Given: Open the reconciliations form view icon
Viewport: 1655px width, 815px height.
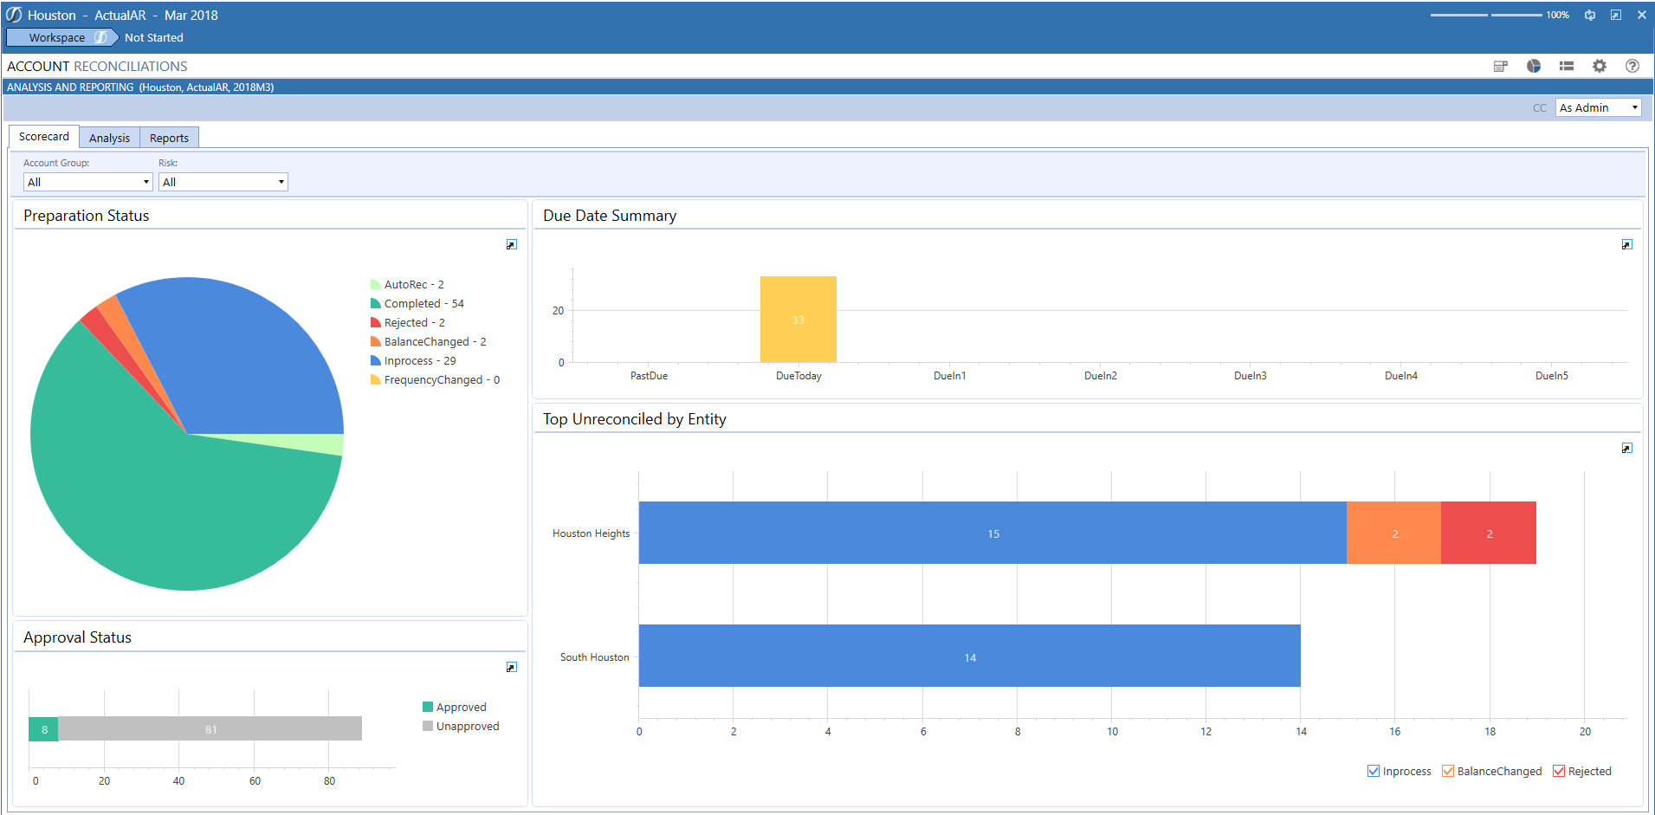Looking at the screenshot, I should click(x=1501, y=66).
